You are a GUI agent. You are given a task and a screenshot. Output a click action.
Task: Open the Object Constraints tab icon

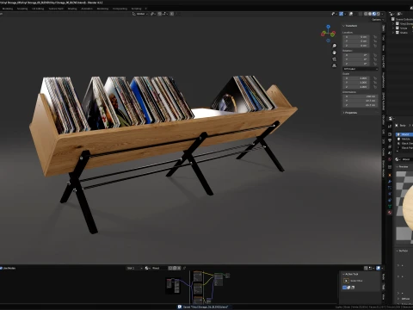pos(390,200)
